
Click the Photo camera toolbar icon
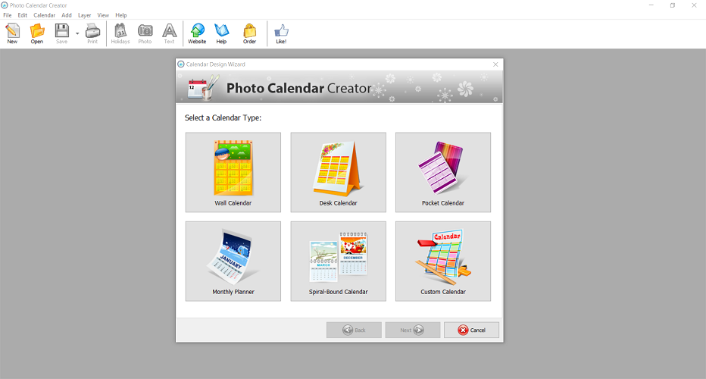tap(145, 34)
